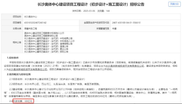Open the 工程勘察招标公告 related announcement
The width and height of the screenshot is (182, 104).
coord(41,36)
